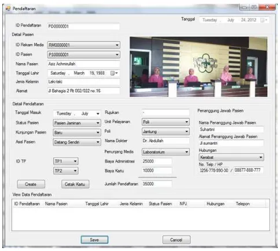Click the Rujukan input field
The image size is (280, 251).
tap(165, 112)
